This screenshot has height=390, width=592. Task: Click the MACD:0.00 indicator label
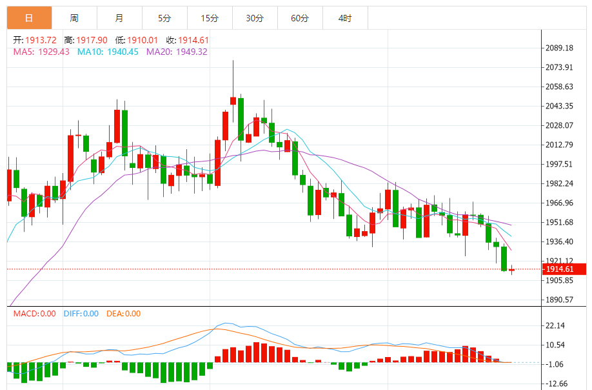pyautogui.click(x=34, y=314)
